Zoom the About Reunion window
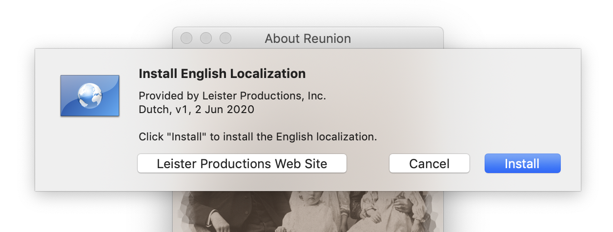 coord(225,38)
